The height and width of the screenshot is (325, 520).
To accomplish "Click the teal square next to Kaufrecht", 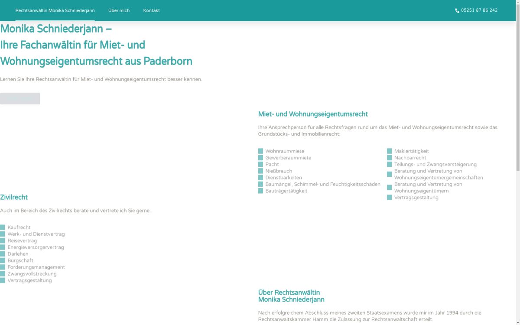I will (3, 227).
